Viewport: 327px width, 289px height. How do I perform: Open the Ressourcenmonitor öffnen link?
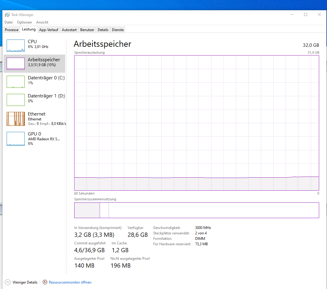tap(70, 282)
